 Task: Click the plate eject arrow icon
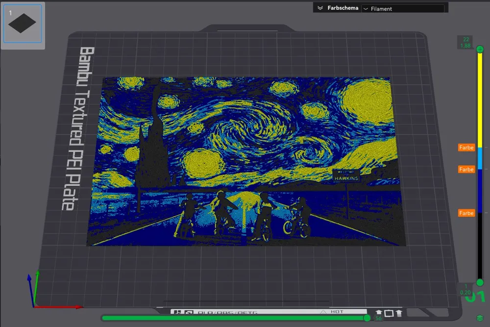tap(379, 312)
